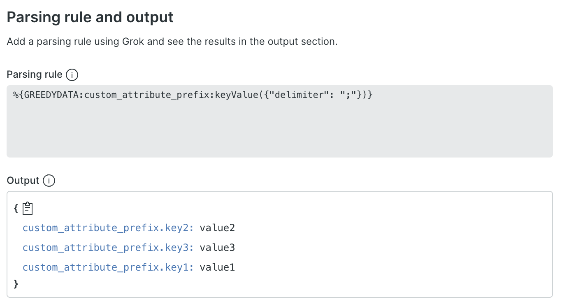
Task: Click the value3 output value
Action: pyautogui.click(x=217, y=248)
